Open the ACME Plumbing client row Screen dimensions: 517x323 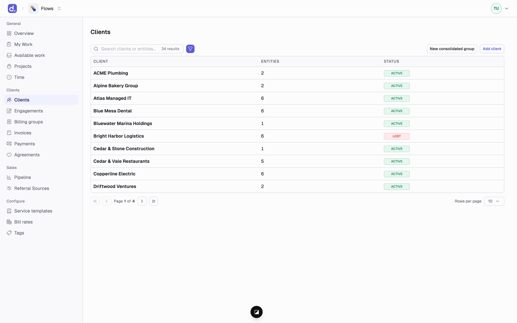[x=297, y=73]
